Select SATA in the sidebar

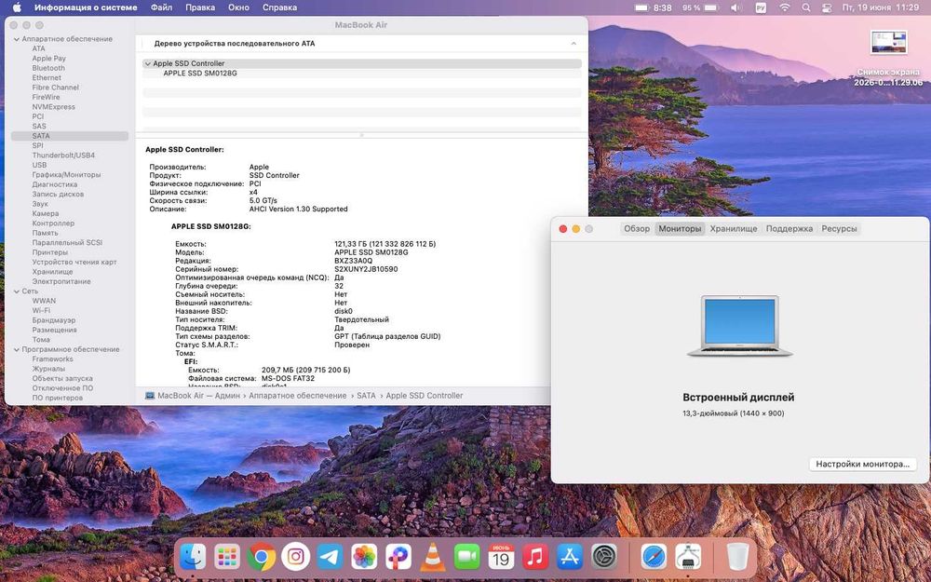[70, 136]
